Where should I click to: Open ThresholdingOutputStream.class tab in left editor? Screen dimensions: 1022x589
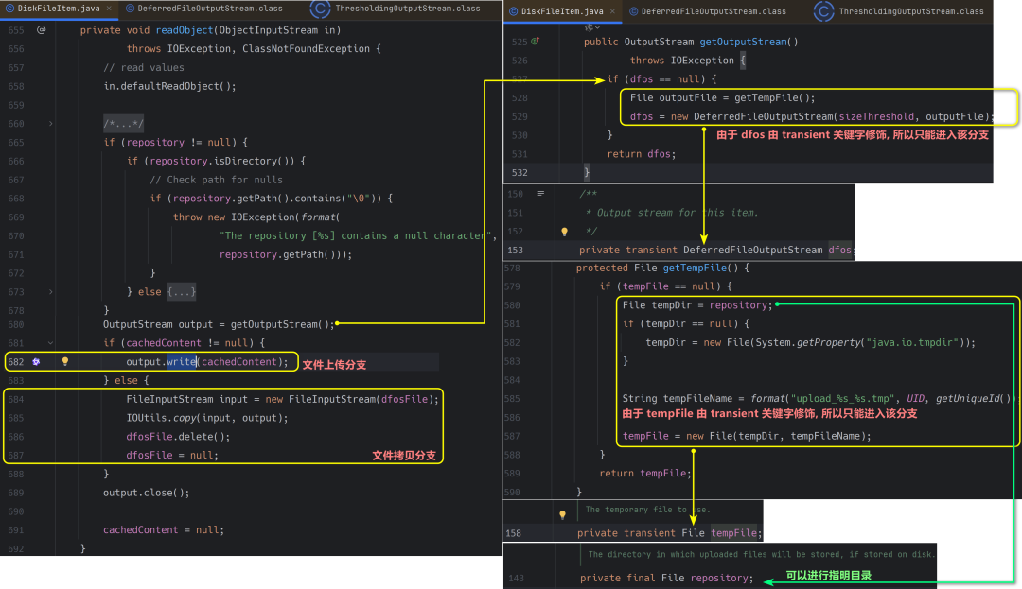(x=408, y=9)
